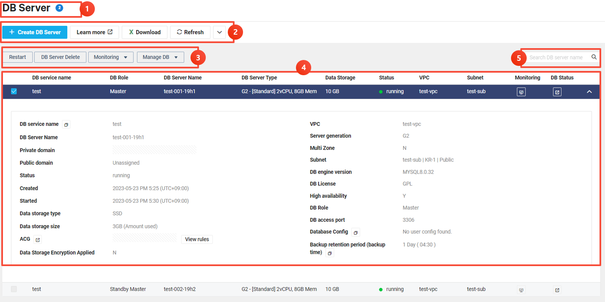Viewport: 605px width, 302px height.
Task: Click the Standby Master role cell
Action: [x=128, y=289]
